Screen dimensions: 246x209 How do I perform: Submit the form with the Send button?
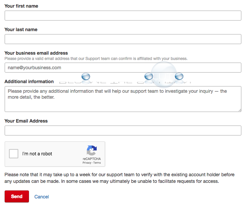(x=17, y=196)
